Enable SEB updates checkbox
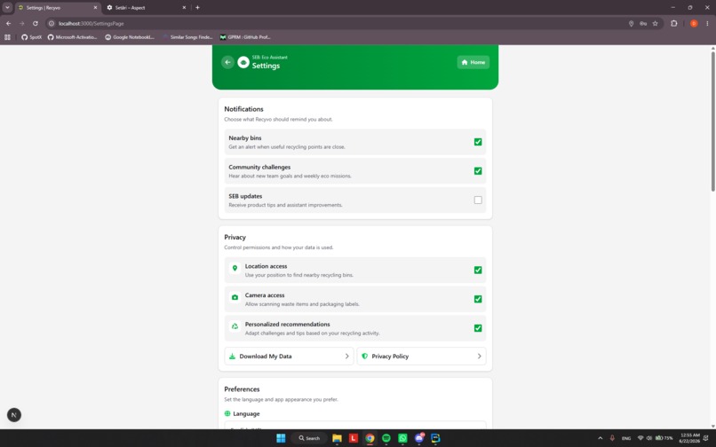This screenshot has height=447, width=716. click(478, 200)
